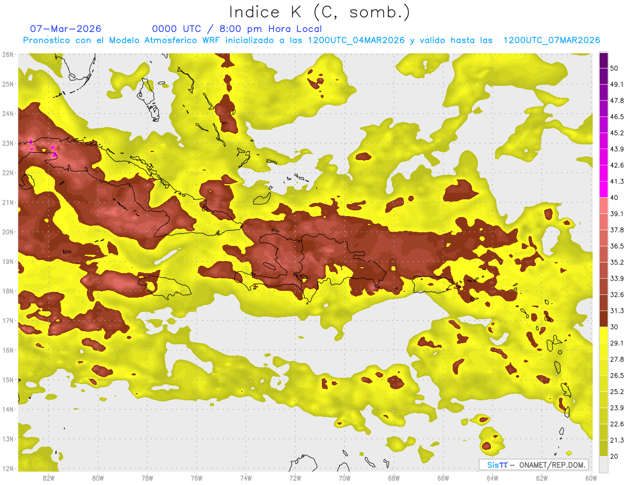Click the colorbar value '33.9'
The width and height of the screenshot is (628, 485).
[x=616, y=278]
